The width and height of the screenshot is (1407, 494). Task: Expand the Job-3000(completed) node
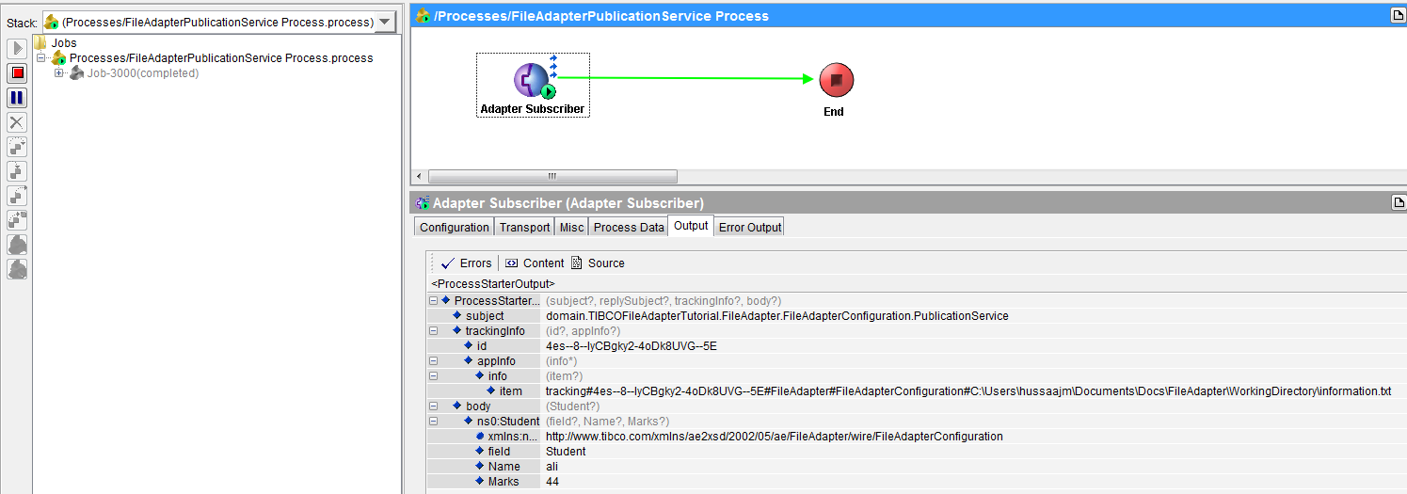pyautogui.click(x=60, y=73)
